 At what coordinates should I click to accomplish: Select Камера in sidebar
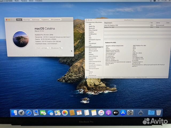91,54
